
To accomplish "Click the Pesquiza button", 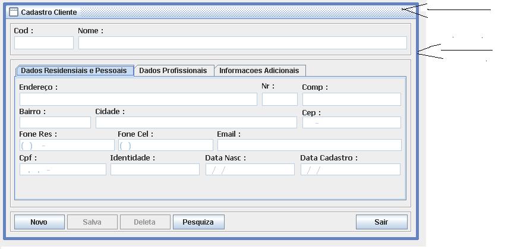I will tap(198, 222).
